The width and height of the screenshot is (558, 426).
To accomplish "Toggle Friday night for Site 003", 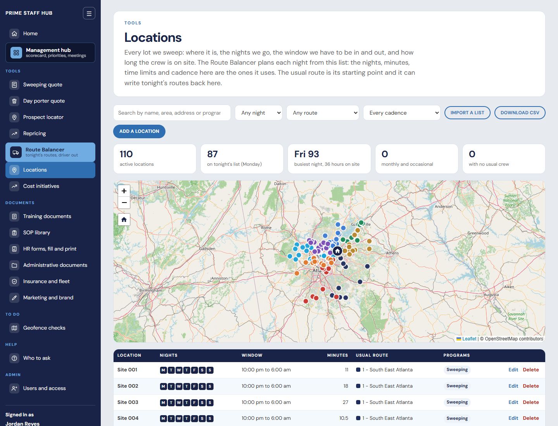I will 195,403.
